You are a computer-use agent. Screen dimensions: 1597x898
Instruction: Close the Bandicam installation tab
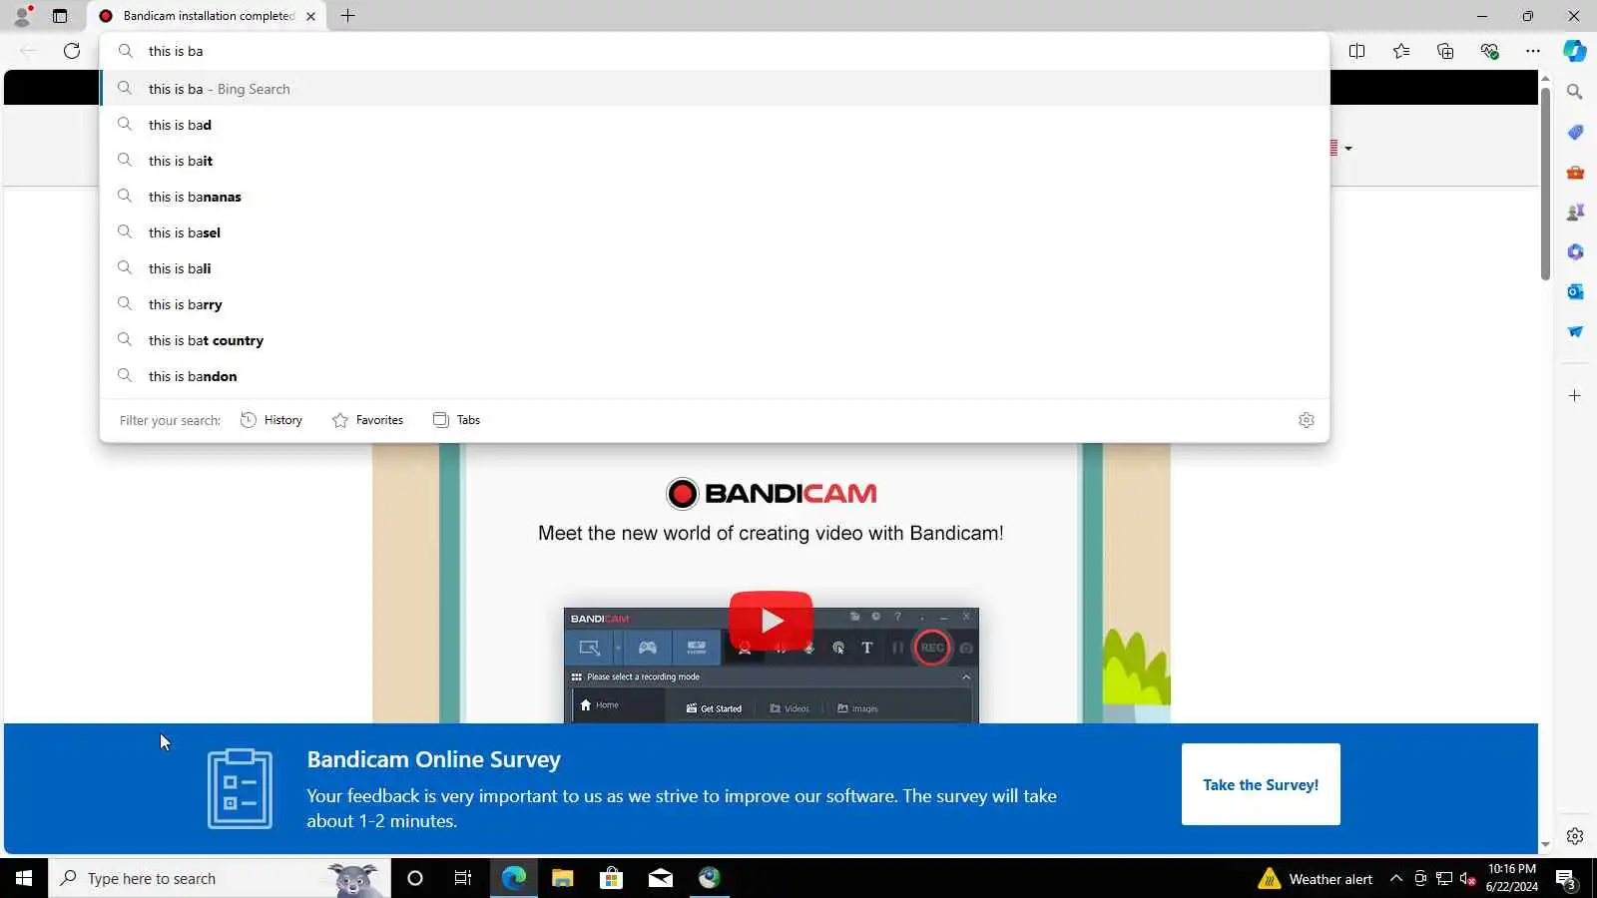click(310, 16)
